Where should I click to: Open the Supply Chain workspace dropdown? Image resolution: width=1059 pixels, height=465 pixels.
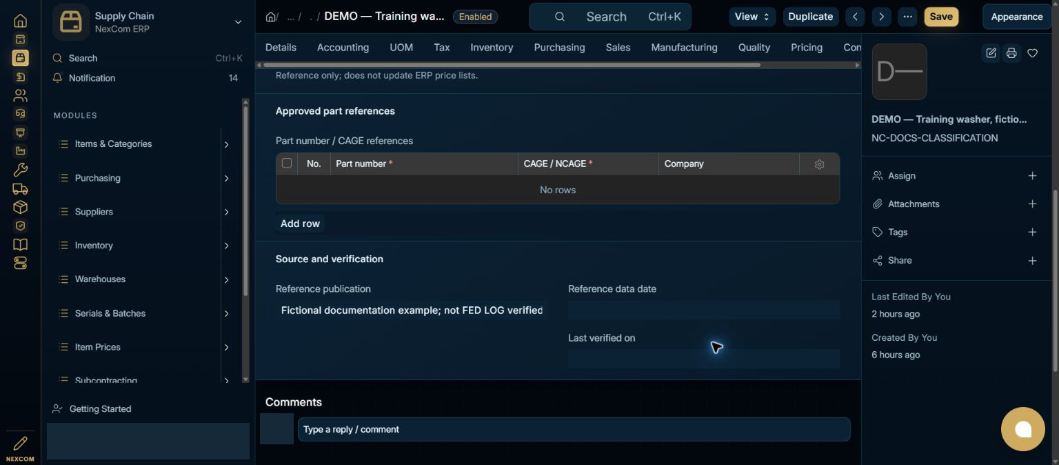pyautogui.click(x=238, y=22)
